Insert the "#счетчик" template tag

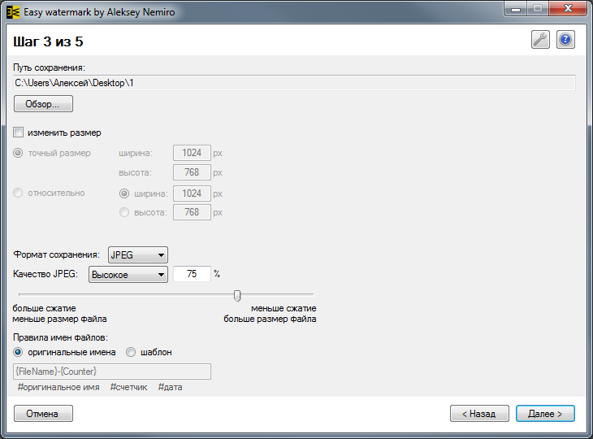click(x=128, y=387)
